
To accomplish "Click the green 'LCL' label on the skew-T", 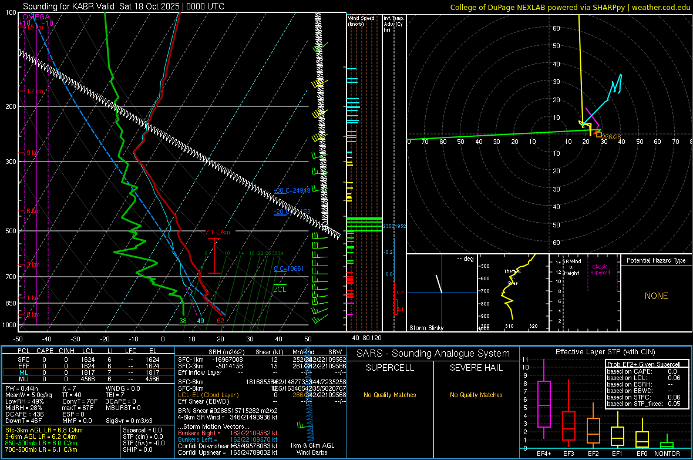I will pyautogui.click(x=280, y=289).
